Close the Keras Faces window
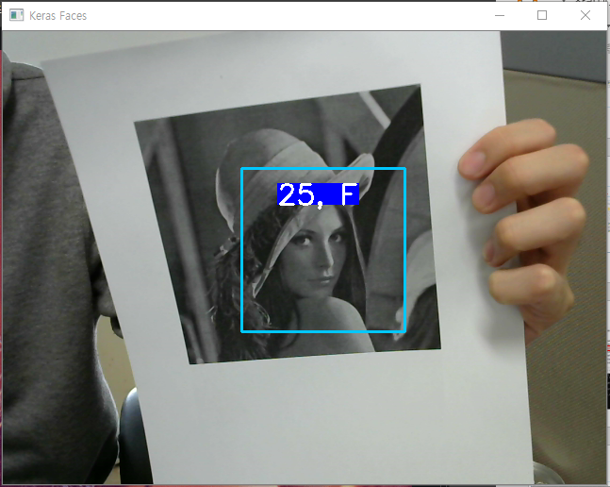Image resolution: width=610 pixels, height=487 pixels. pyautogui.click(x=585, y=15)
